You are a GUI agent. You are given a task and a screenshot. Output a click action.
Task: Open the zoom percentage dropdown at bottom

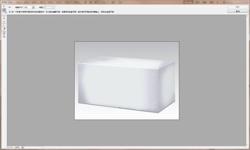[x=22, y=147]
